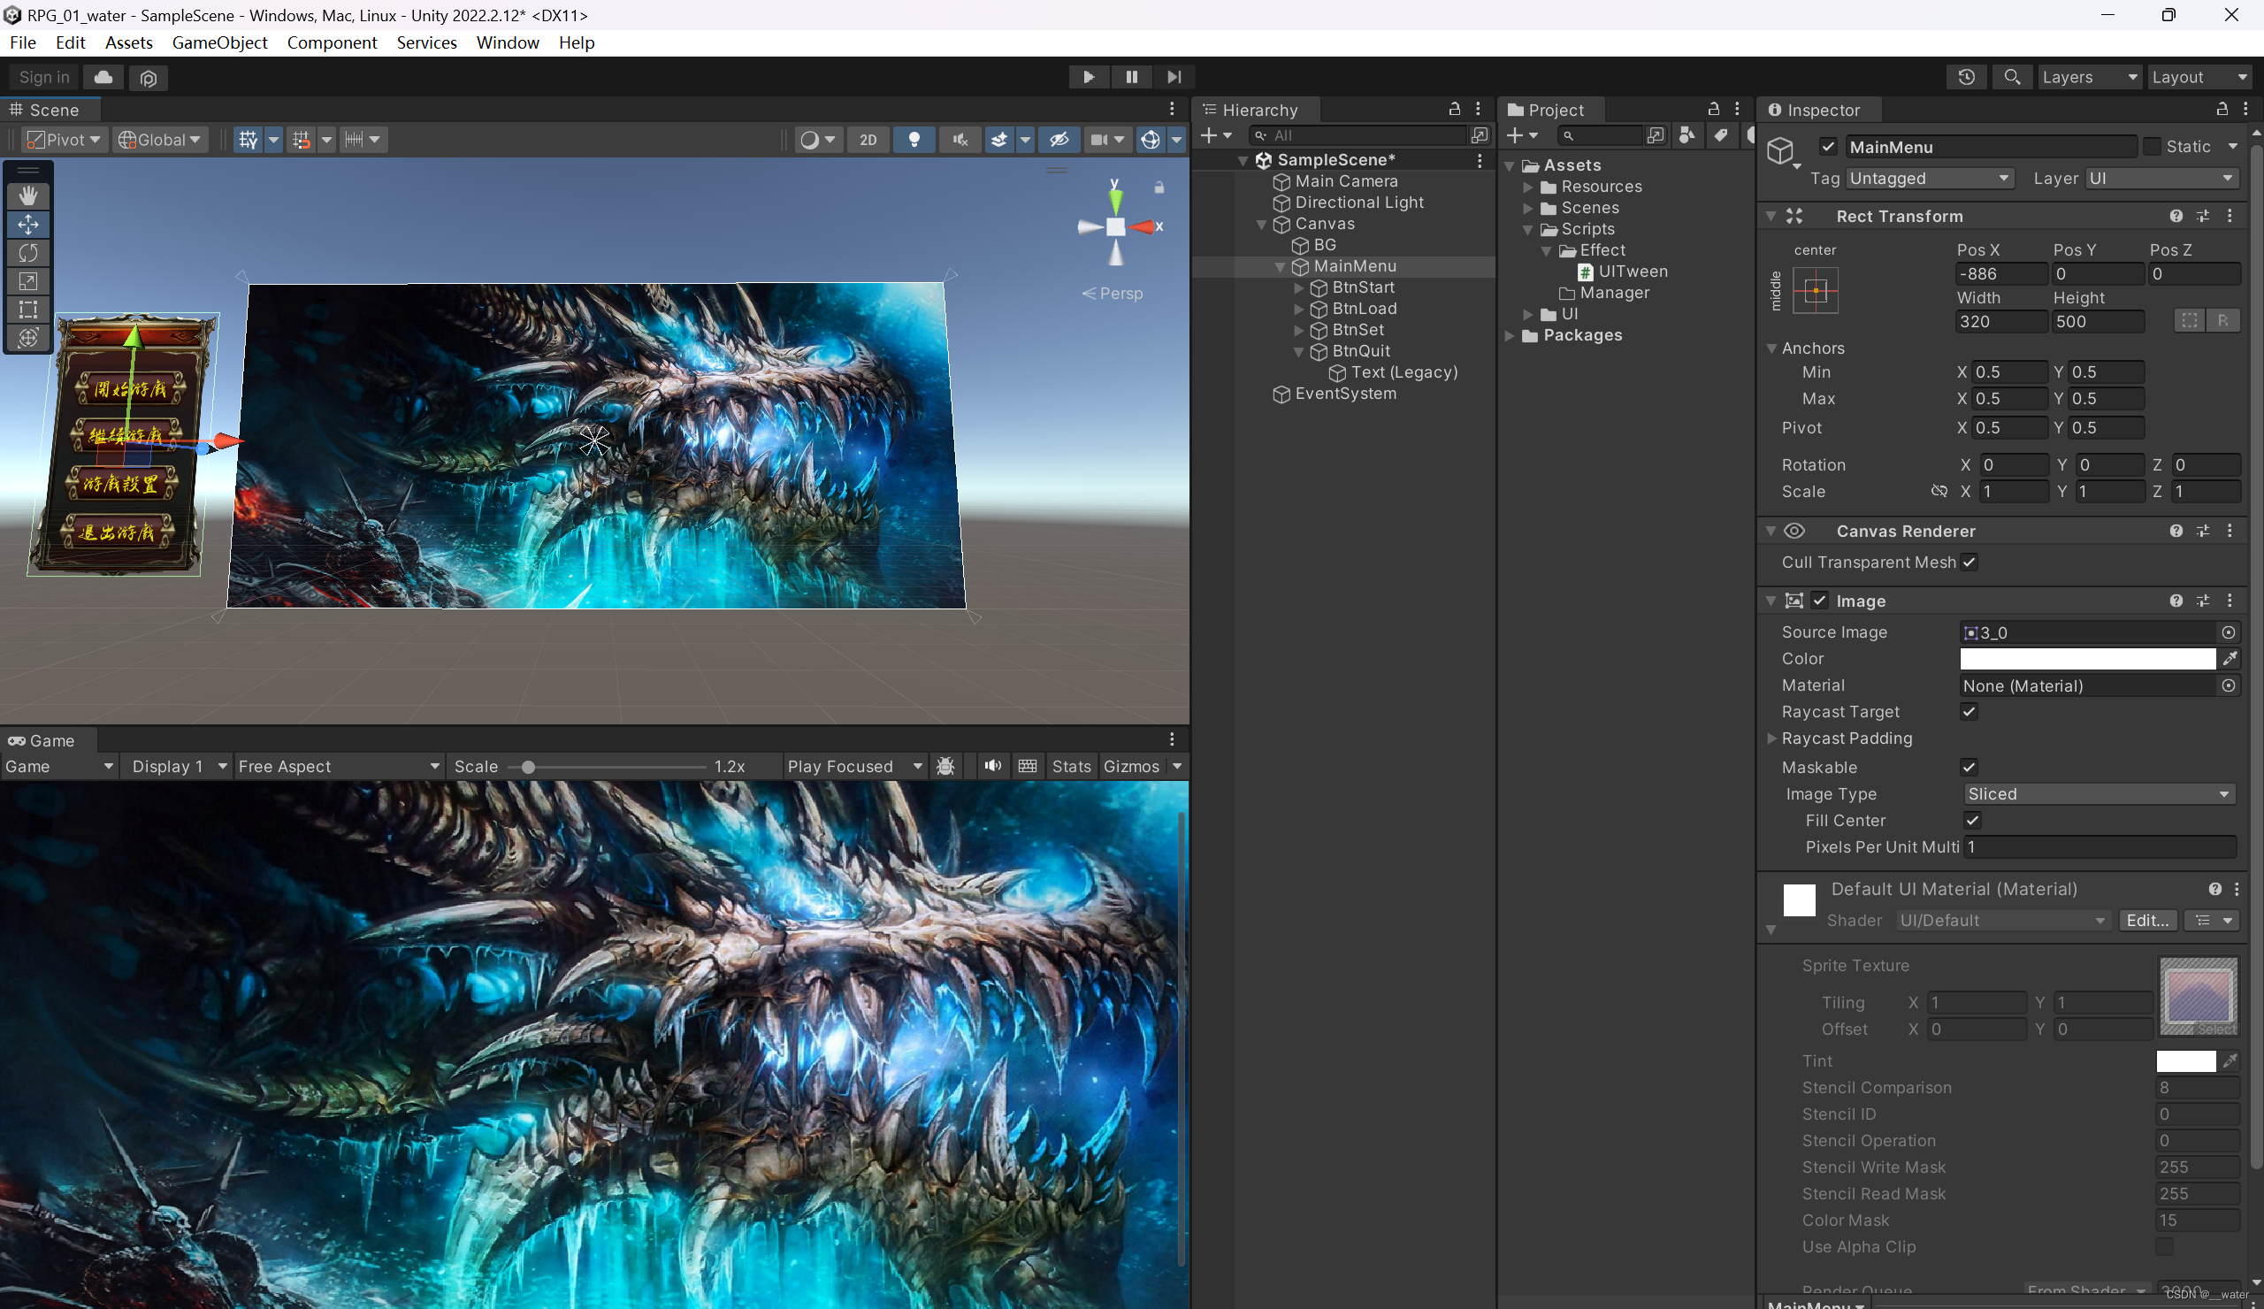The image size is (2264, 1309).
Task: Uncheck Raycast Target
Action: tap(1969, 712)
